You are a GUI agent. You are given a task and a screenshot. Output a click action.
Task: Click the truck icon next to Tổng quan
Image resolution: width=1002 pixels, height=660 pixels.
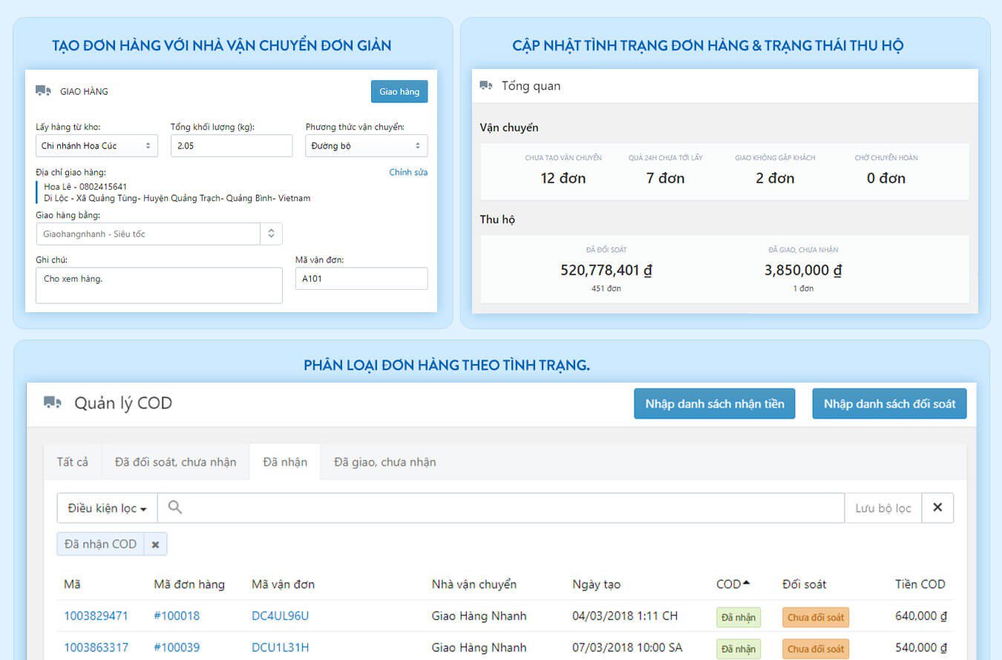click(x=486, y=86)
